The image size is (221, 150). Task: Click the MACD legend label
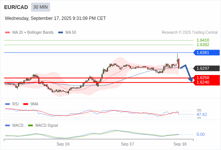click(x=18, y=126)
